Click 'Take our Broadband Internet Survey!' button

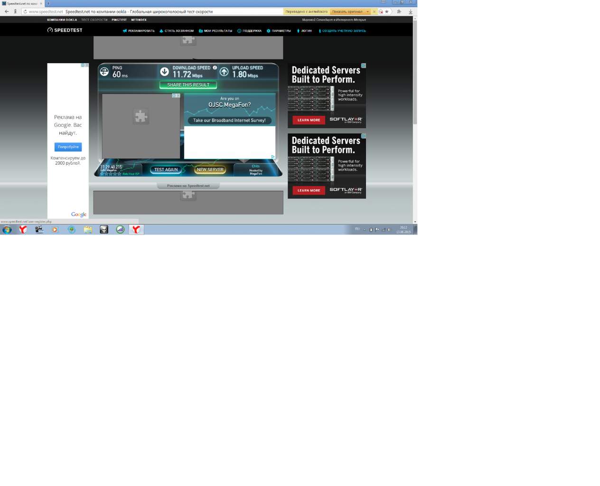point(229,121)
